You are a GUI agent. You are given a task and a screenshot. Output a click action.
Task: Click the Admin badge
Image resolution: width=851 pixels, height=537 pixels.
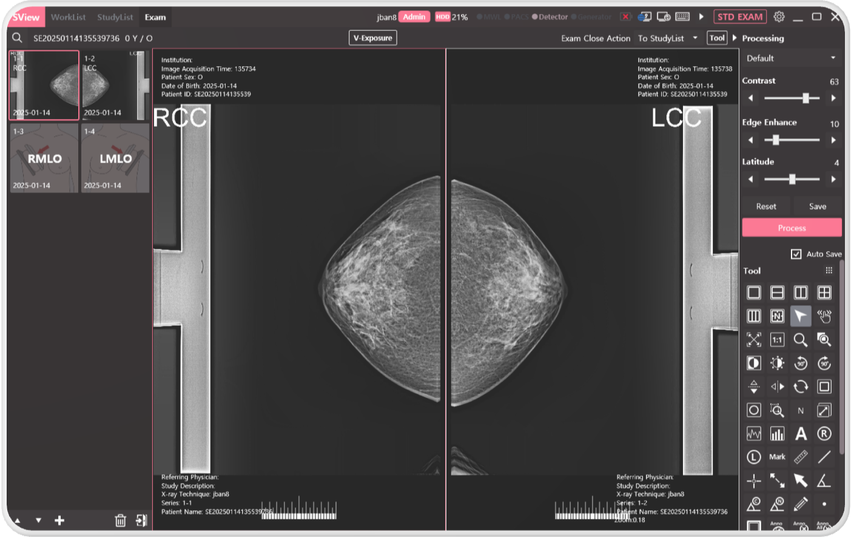pos(414,17)
